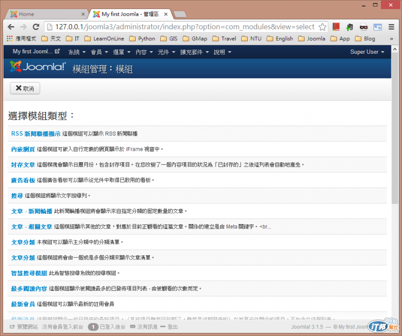Click the address bar URL field
The height and width of the screenshot is (336, 402).
(x=184, y=27)
